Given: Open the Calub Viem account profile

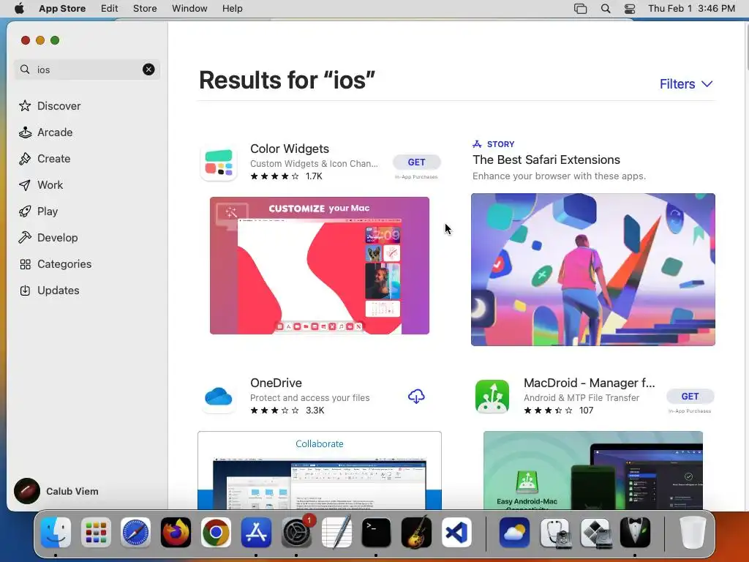Looking at the screenshot, I should tap(56, 491).
